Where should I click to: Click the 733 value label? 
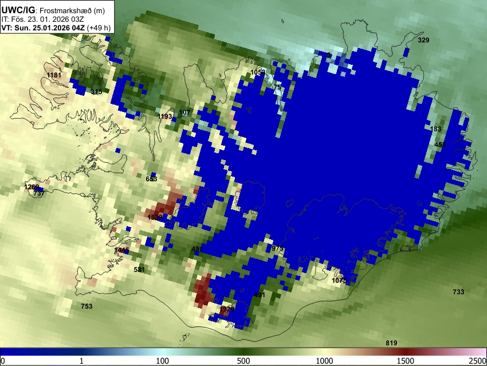pos(458,292)
